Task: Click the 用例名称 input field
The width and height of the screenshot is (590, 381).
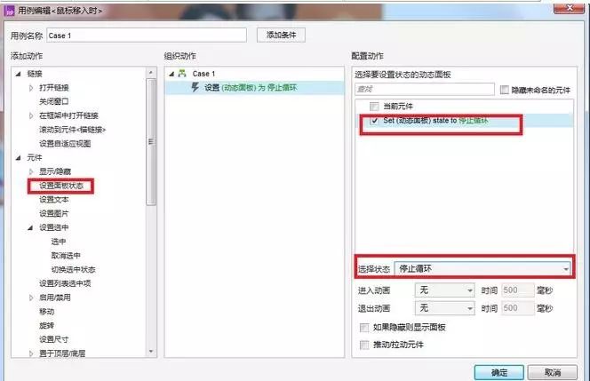Action: tap(147, 36)
